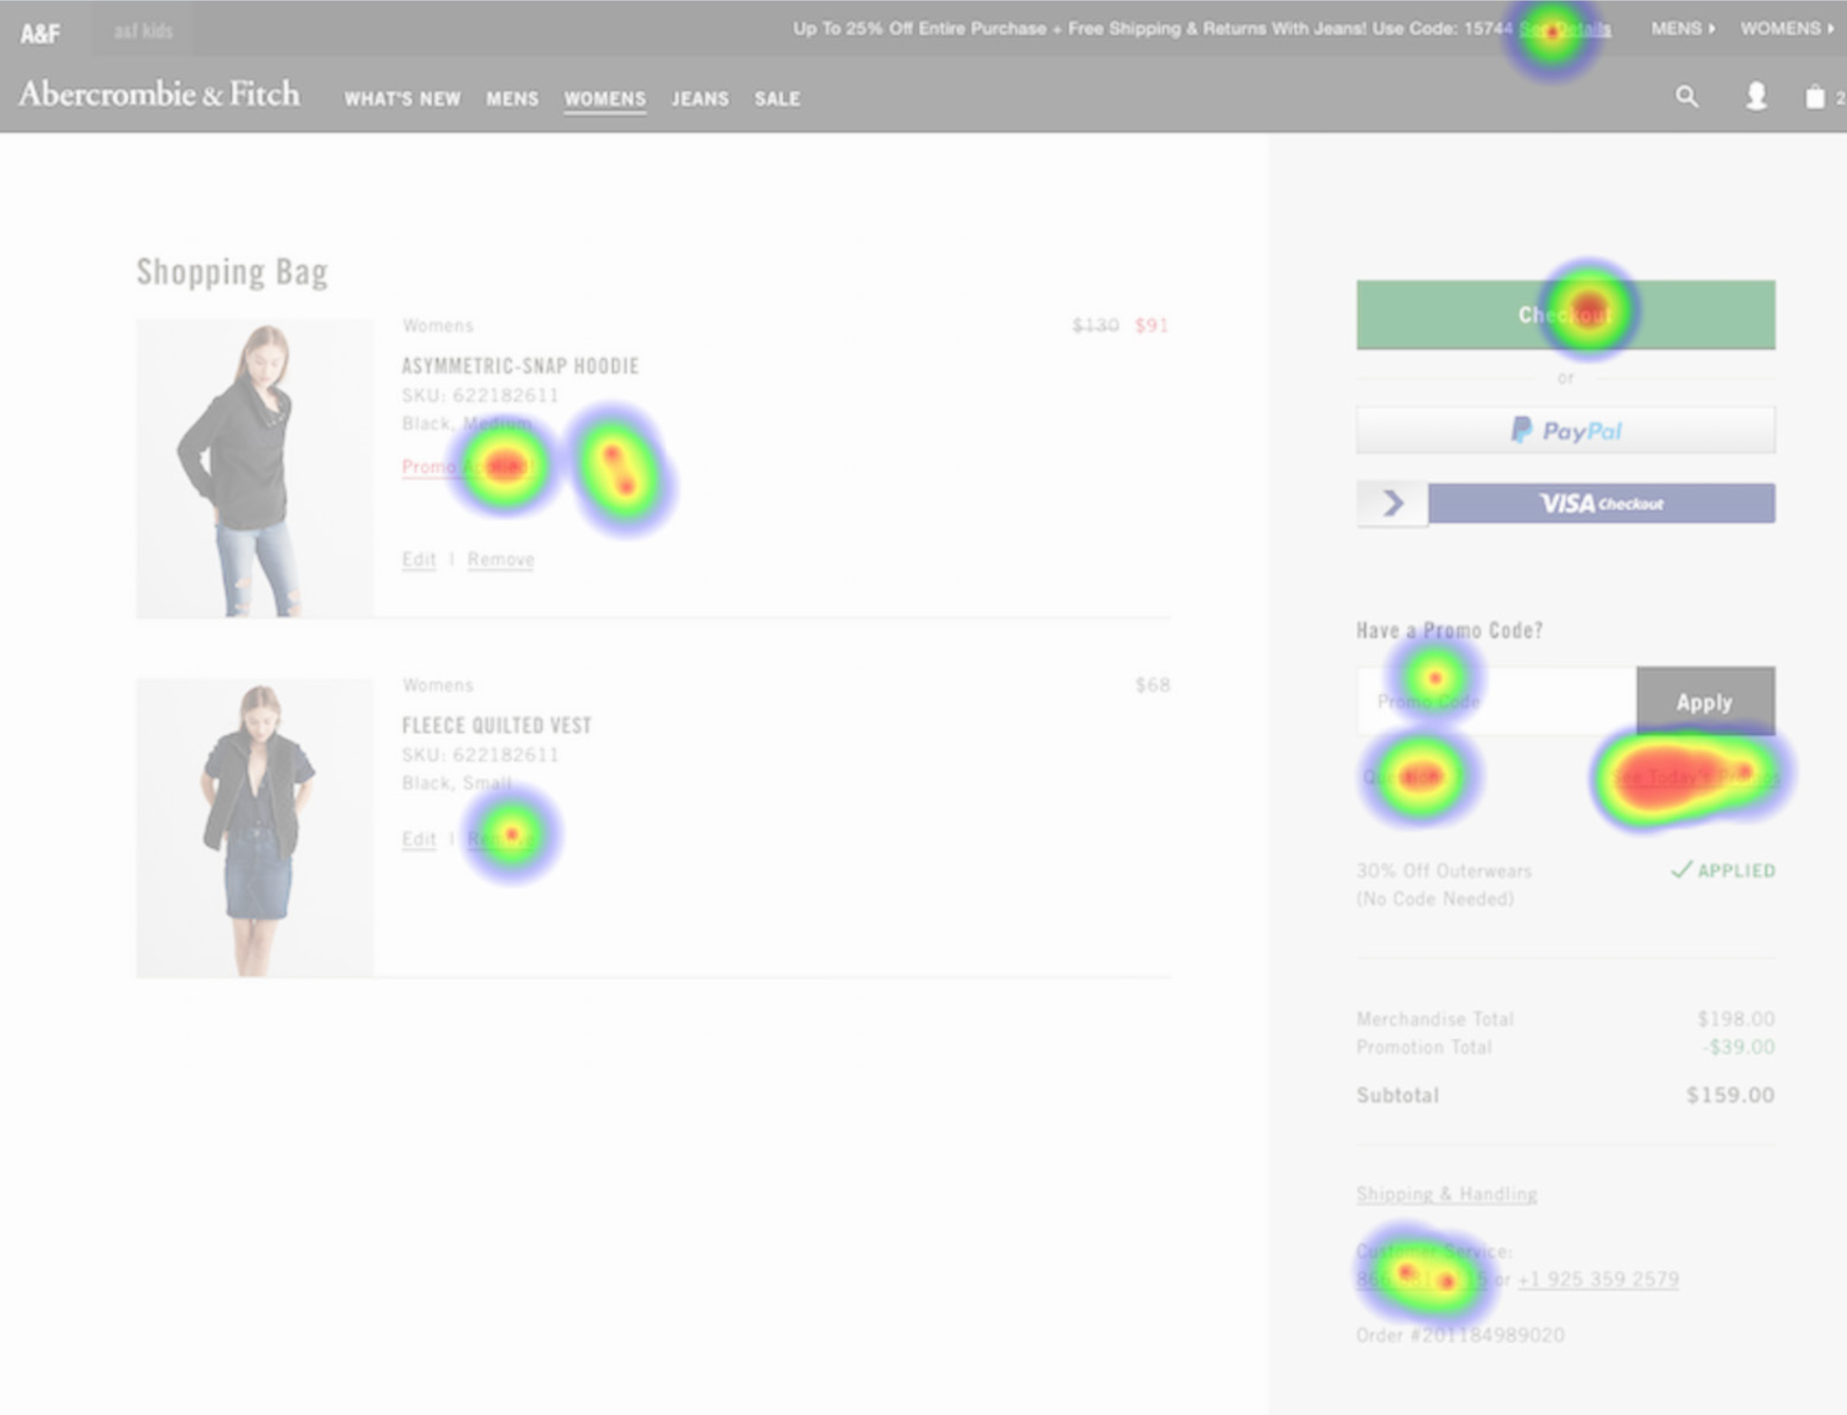Open the WHAT'S NEW menu
Viewport: 1847px width, 1415px height.
click(x=402, y=99)
